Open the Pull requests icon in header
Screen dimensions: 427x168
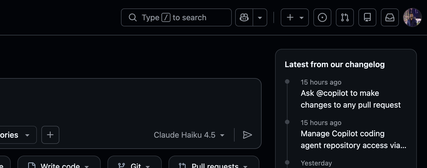(x=345, y=17)
